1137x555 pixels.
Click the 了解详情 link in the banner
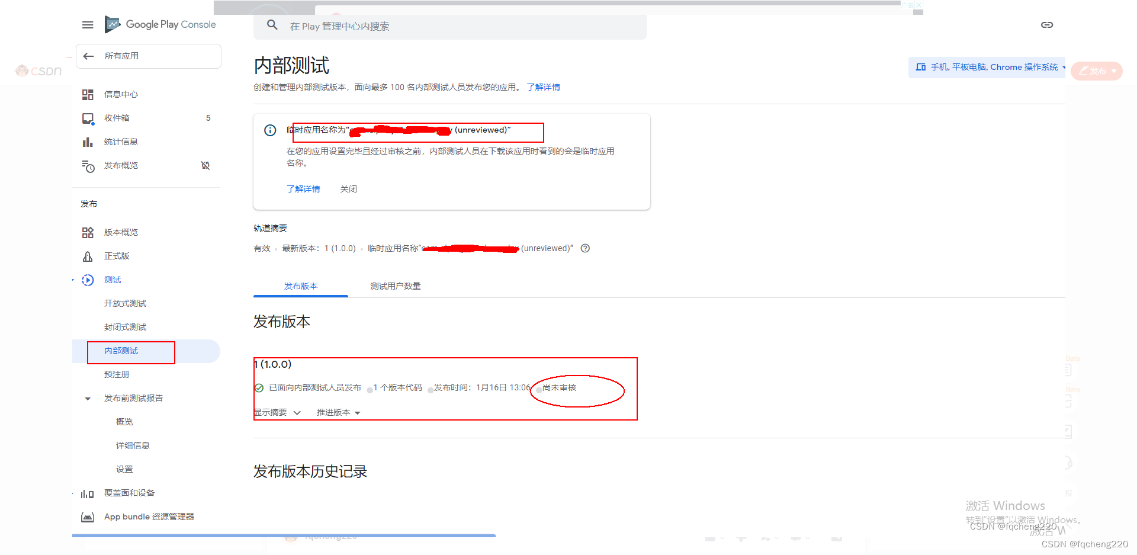(303, 188)
